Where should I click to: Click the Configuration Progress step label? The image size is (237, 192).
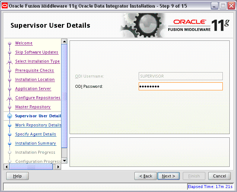pyautogui.click(x=38, y=161)
